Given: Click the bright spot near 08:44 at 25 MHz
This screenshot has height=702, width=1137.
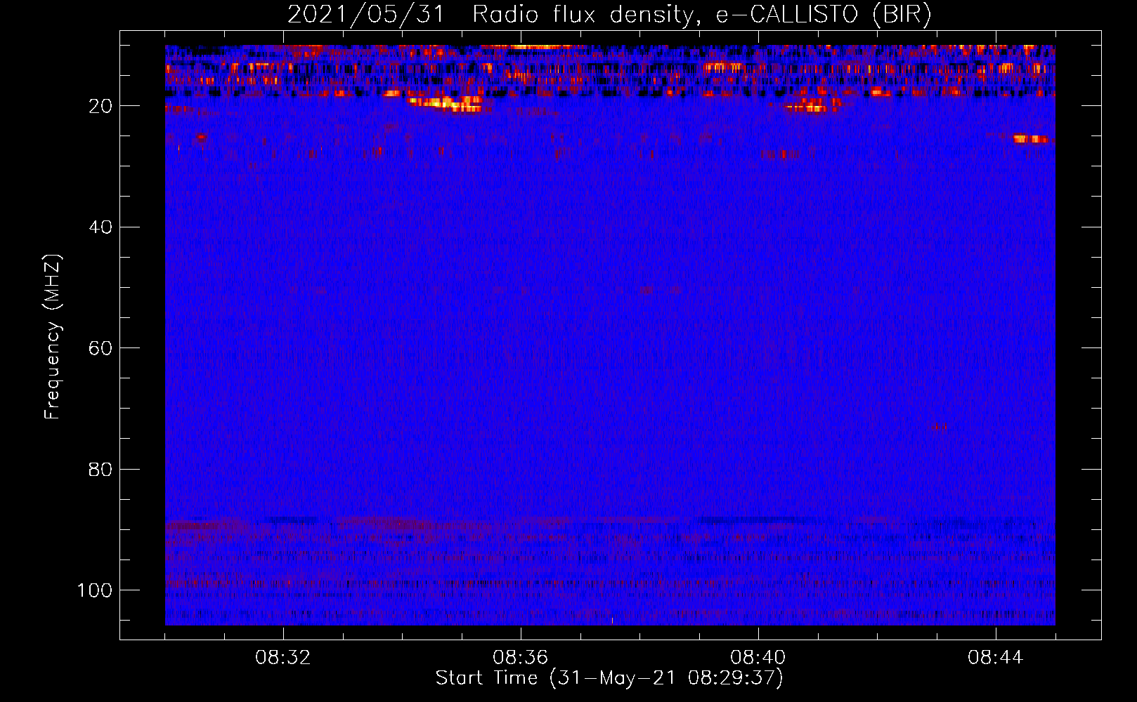Looking at the screenshot, I should point(1030,139).
